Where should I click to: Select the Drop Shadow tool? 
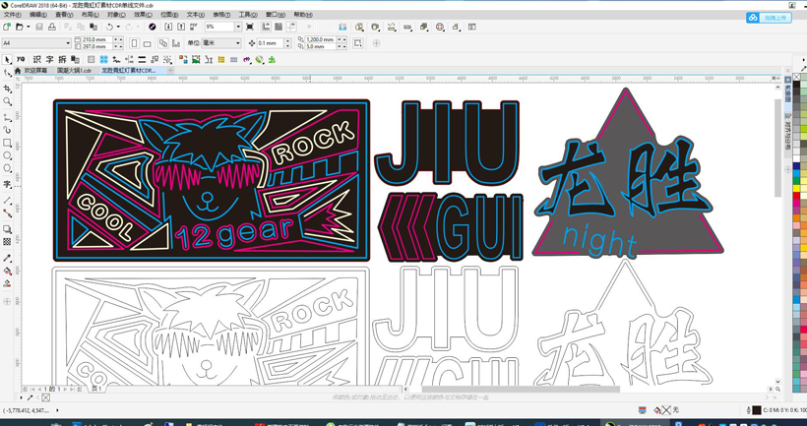7,228
